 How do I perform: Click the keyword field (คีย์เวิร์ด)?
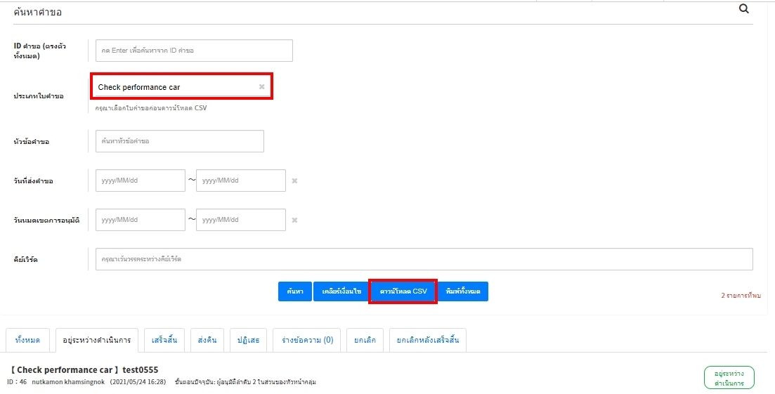pos(424,259)
